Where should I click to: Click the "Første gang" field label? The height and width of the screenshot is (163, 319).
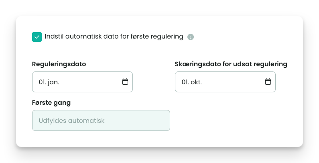click(x=51, y=102)
